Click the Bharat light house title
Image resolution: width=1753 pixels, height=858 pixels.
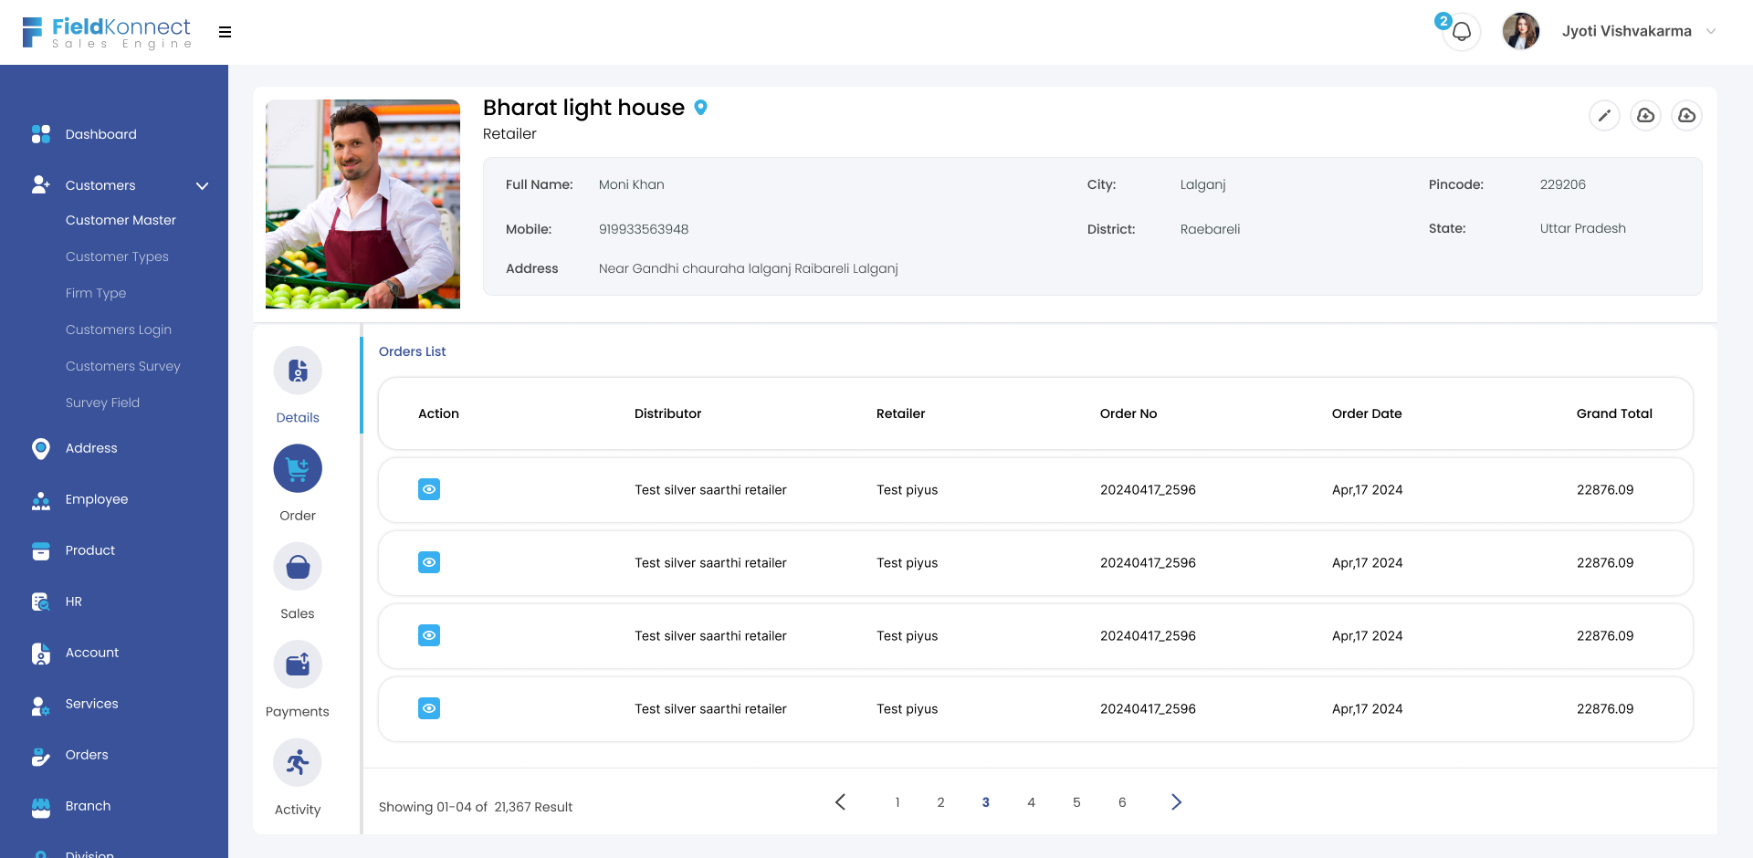point(583,108)
